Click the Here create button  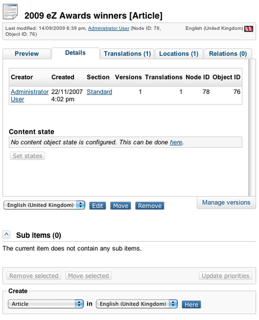coord(191,305)
